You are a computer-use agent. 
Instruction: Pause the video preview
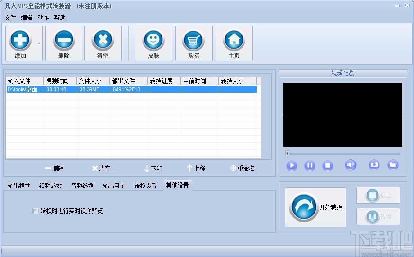point(310,166)
